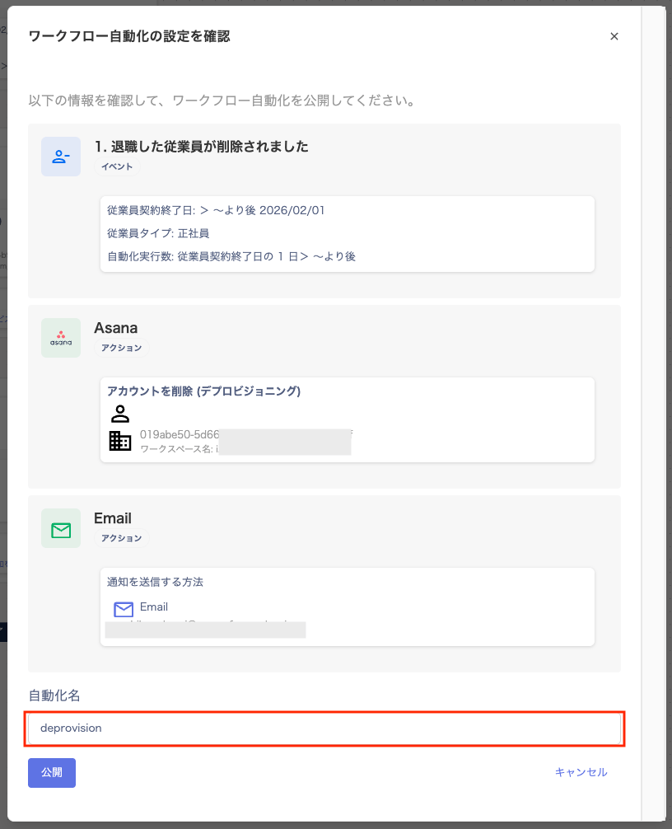Select the 従業員タイプ: 正社員 line

(158, 233)
